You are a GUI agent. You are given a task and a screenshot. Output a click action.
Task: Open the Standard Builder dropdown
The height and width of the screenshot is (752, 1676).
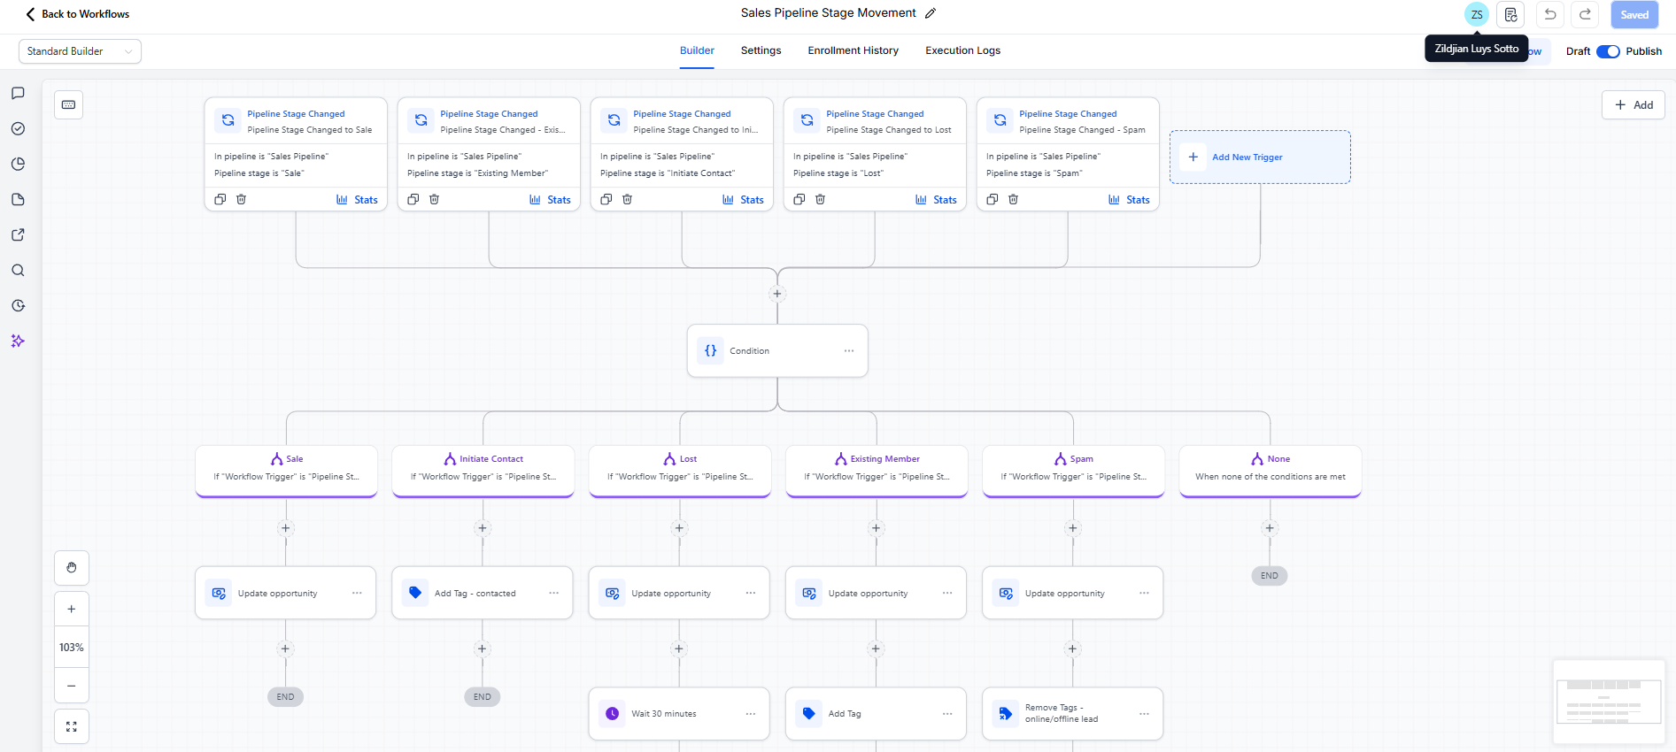80,51
